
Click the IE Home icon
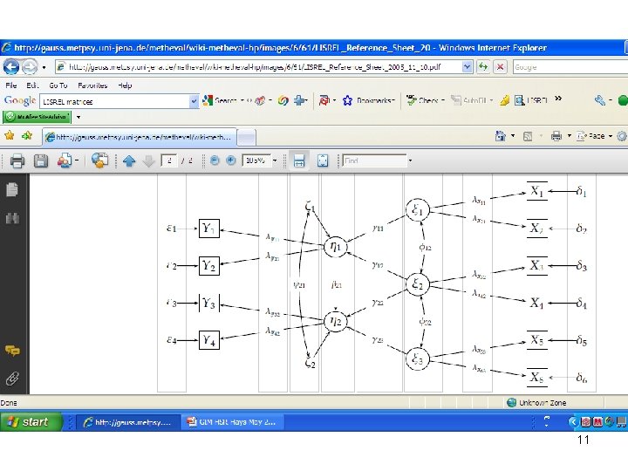click(x=501, y=136)
